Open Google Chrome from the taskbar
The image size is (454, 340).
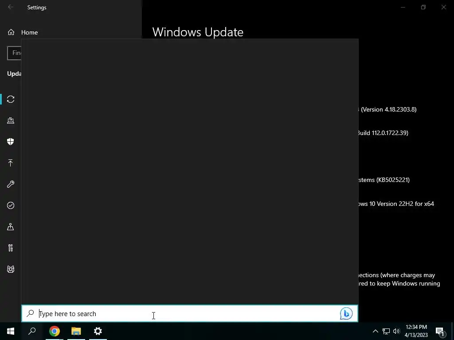click(x=55, y=331)
